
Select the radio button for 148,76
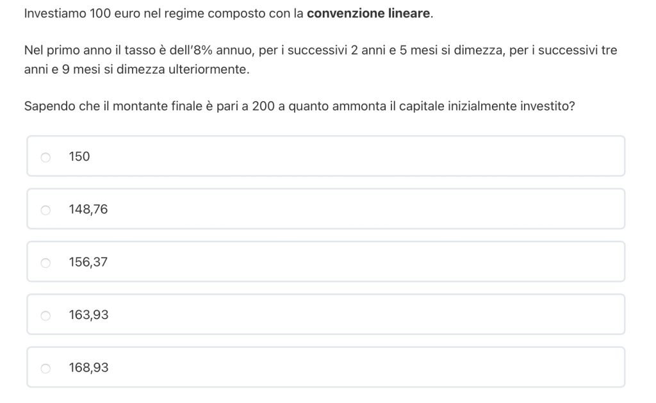45,210
